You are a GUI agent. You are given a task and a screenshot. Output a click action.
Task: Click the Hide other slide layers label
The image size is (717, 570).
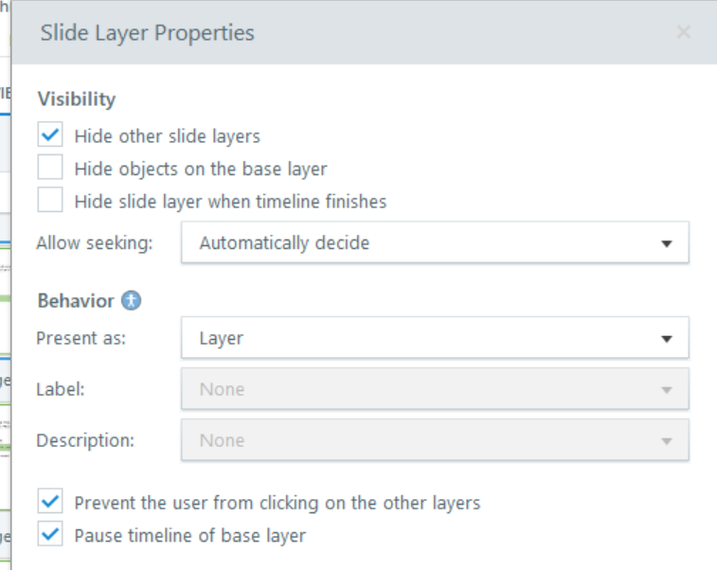[x=167, y=136]
